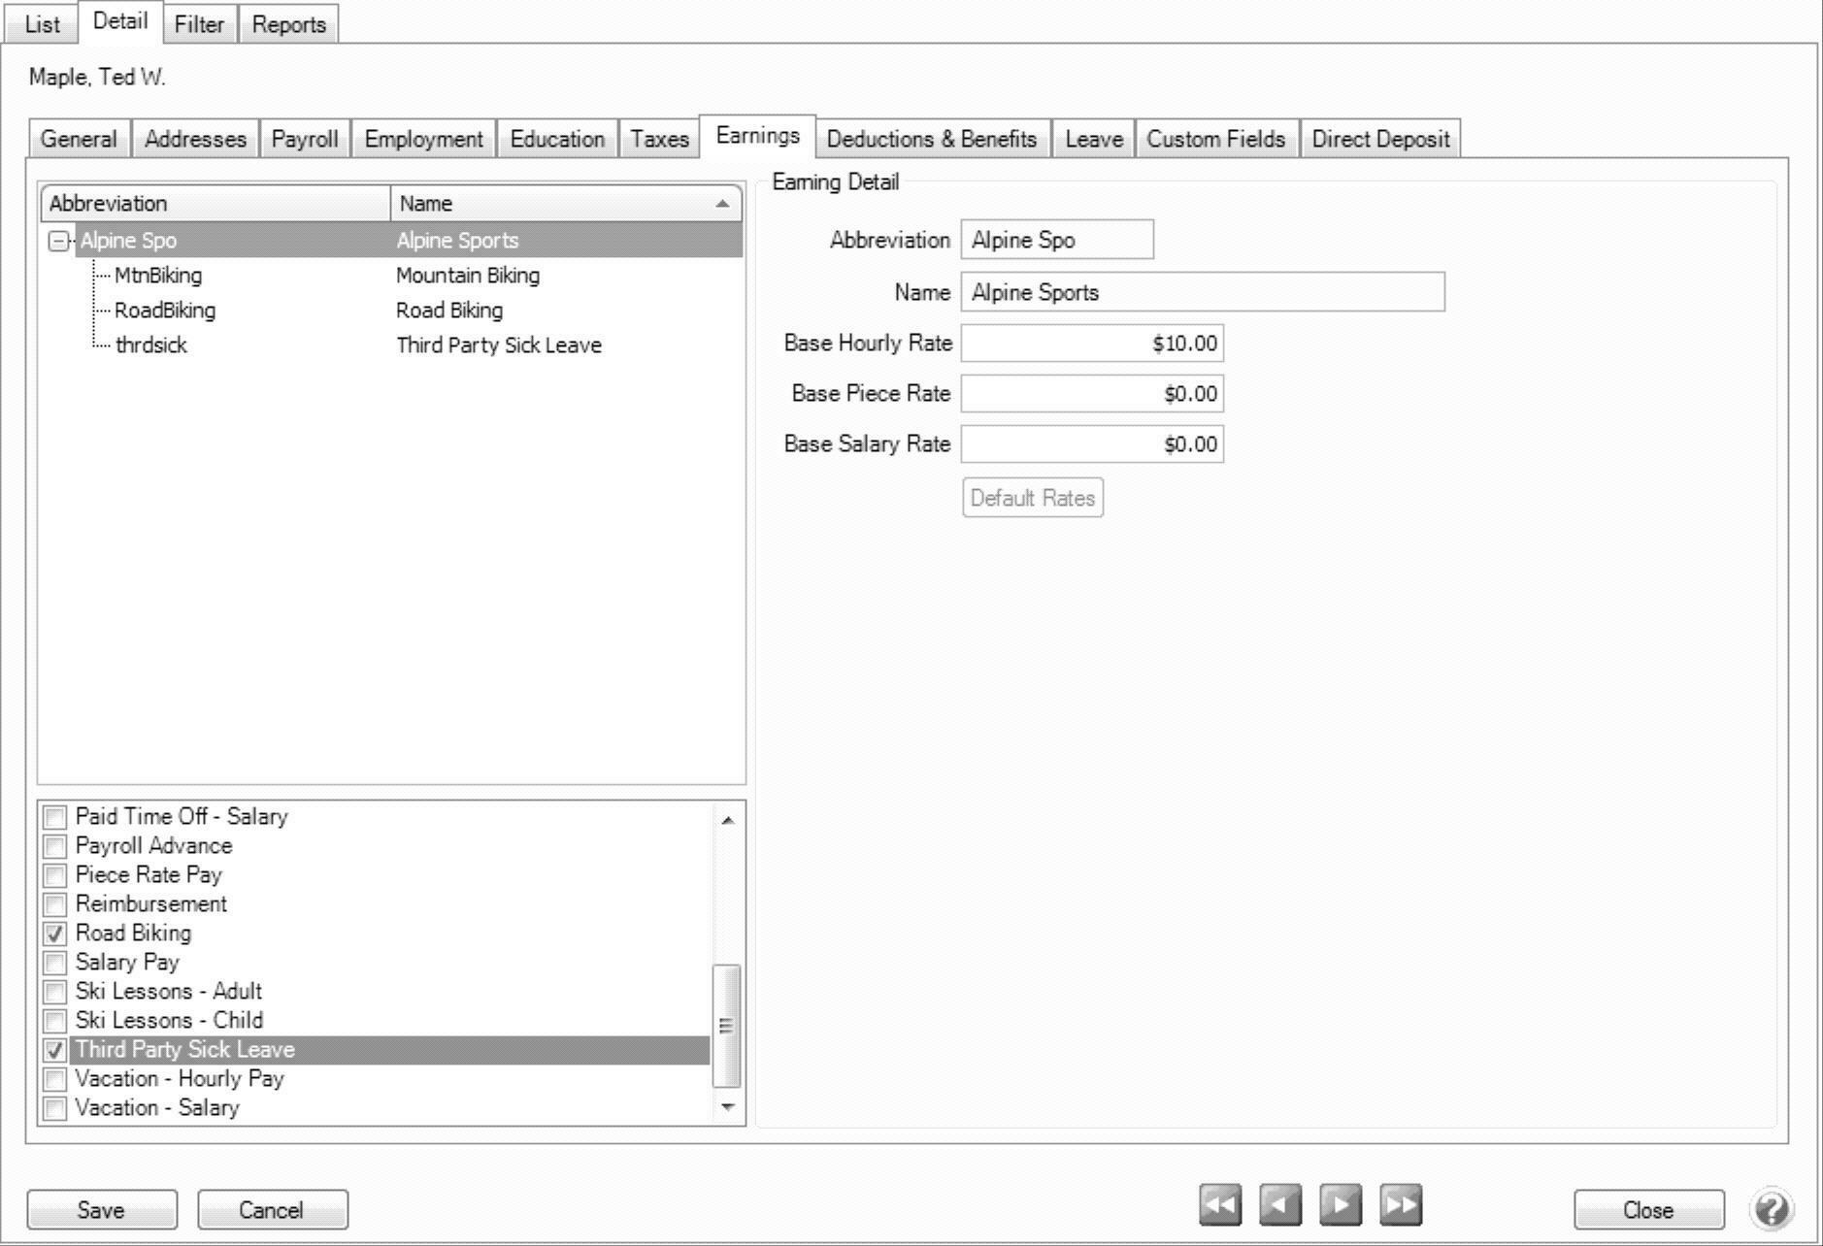Jump to the last employee record
Screen dimensions: 1823x1246
click(x=1400, y=1206)
